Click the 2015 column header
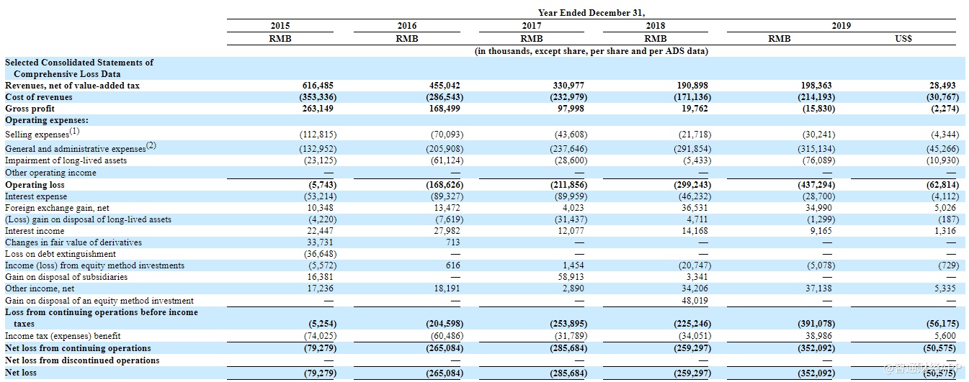Image resolution: width=969 pixels, height=382 pixels. pyautogui.click(x=280, y=26)
